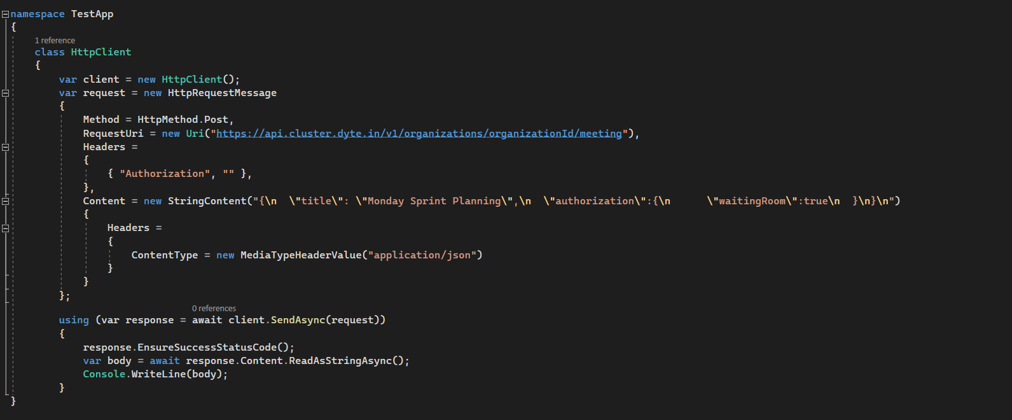
Task: Click the ContentType property name
Action: pos(165,255)
